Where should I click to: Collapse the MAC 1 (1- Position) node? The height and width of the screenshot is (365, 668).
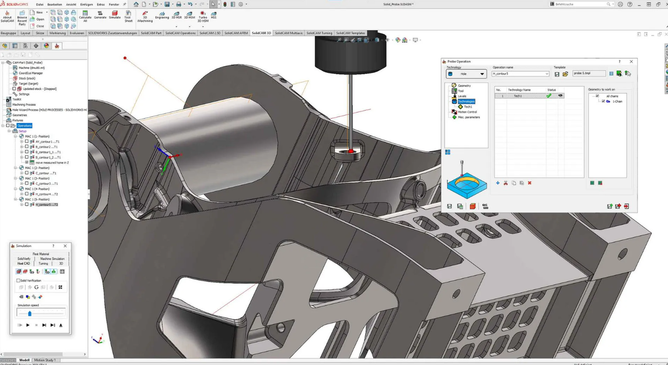[x=16, y=136]
